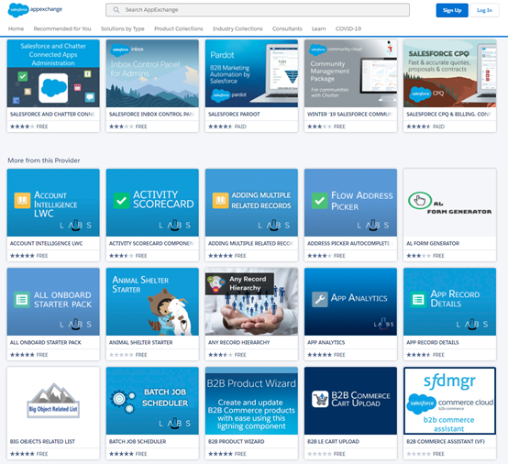The height and width of the screenshot is (464, 508).
Task: Click Salesforce Pardot cloud logo in thumbnail
Action: 221,95
